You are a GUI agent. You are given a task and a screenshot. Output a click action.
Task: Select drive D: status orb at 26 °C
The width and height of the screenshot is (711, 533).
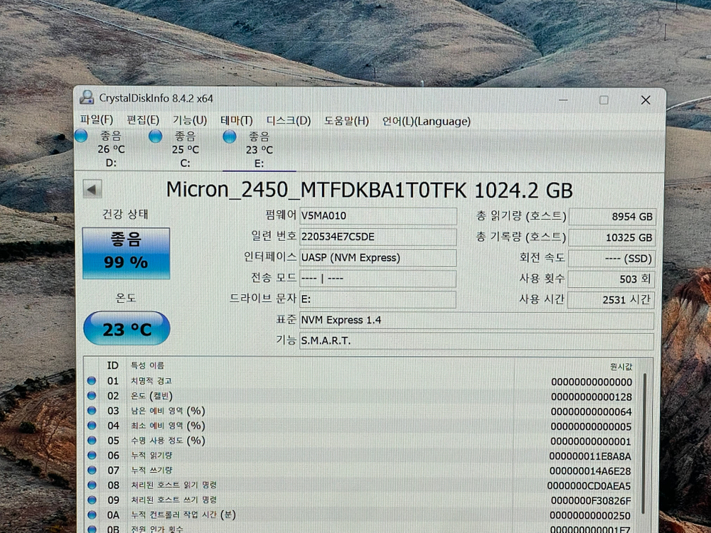[82, 136]
